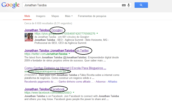Expand green arrow beside facebook.com URL
The image size is (172, 104).
point(73,92)
